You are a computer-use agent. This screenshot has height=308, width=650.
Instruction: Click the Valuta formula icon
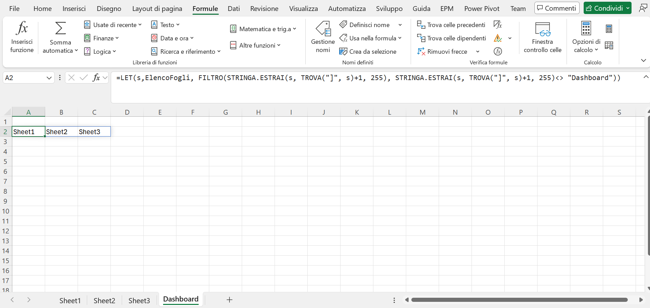498,51
